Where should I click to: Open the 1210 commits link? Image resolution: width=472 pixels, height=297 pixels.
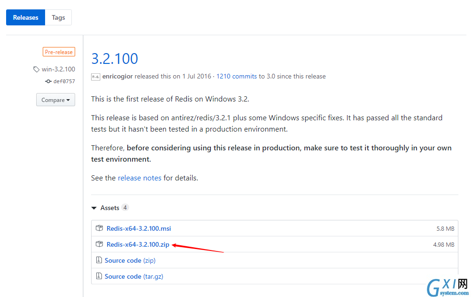237,76
